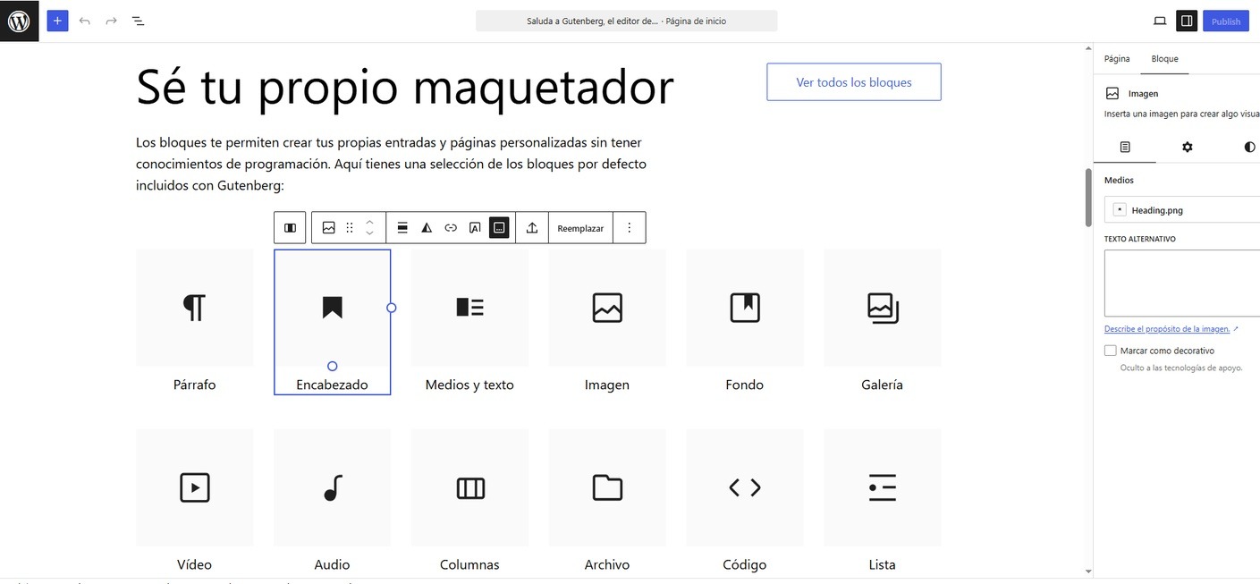This screenshot has height=584, width=1260.
Task: Select the Código code brackets image
Action: 745,487
